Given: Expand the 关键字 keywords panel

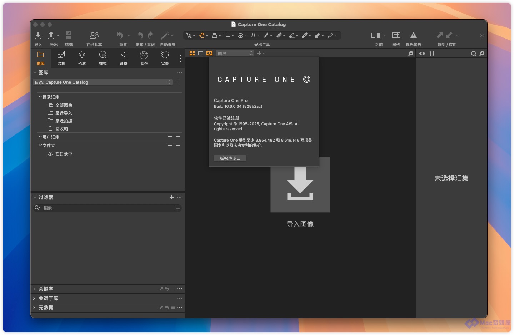Looking at the screenshot, I should (x=34, y=289).
